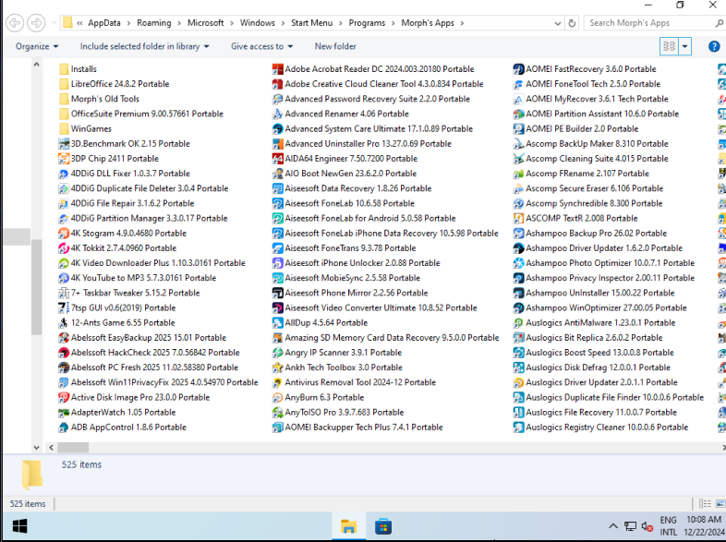This screenshot has height=542, width=726.
Task: Click the AnyBurn 6.3 icon
Action: pyautogui.click(x=278, y=397)
